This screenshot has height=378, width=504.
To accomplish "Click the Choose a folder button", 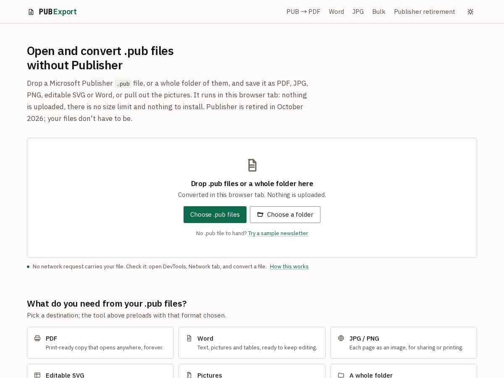I will pyautogui.click(x=285, y=215).
